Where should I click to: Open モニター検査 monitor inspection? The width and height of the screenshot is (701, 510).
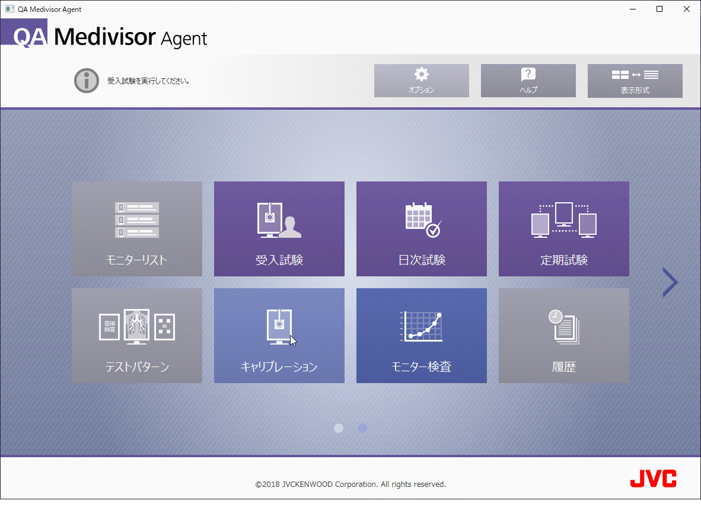tap(421, 335)
